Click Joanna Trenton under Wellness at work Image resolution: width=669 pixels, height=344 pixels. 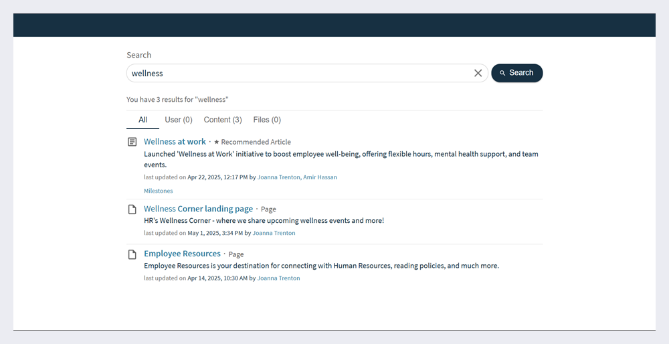pyautogui.click(x=278, y=177)
